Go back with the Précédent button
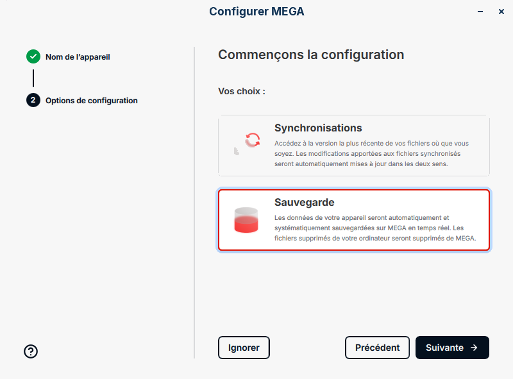Screen dimensions: 513x379 pyautogui.click(x=377, y=348)
